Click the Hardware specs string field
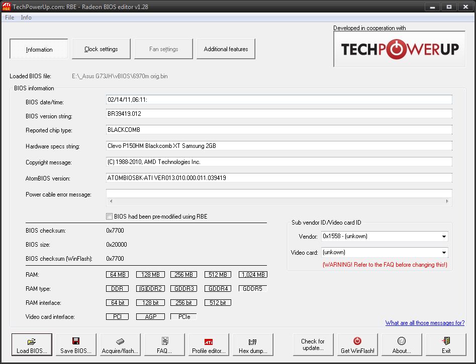 tap(279, 146)
